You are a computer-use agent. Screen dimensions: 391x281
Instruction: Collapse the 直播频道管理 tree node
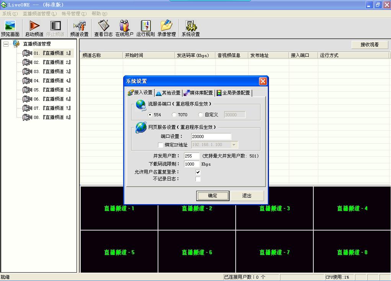pyautogui.click(x=6, y=44)
